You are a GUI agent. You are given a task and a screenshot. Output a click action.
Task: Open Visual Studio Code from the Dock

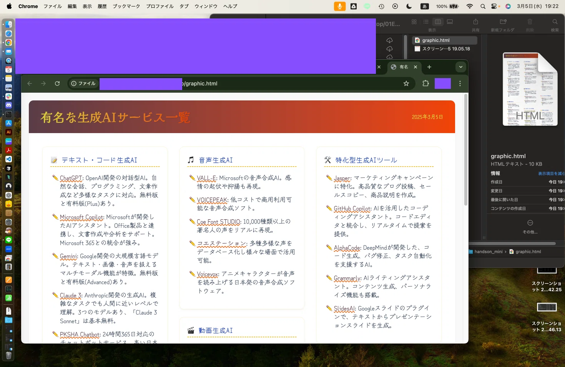pyautogui.click(x=8, y=159)
